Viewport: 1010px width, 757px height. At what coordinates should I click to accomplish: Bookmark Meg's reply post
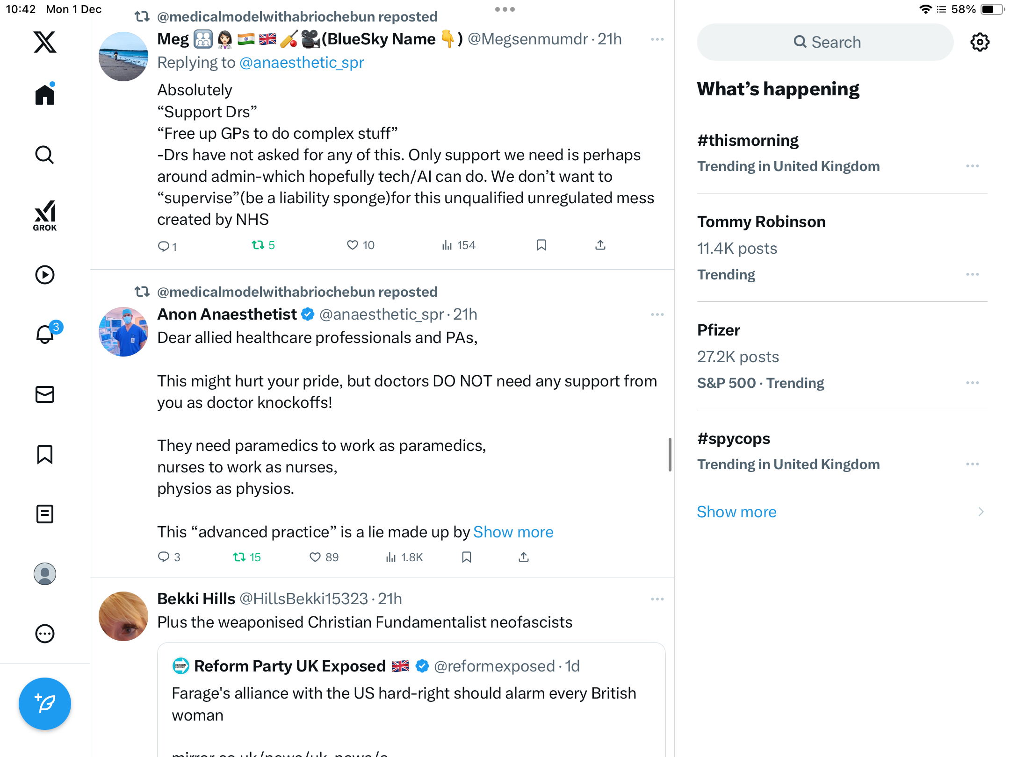541,245
